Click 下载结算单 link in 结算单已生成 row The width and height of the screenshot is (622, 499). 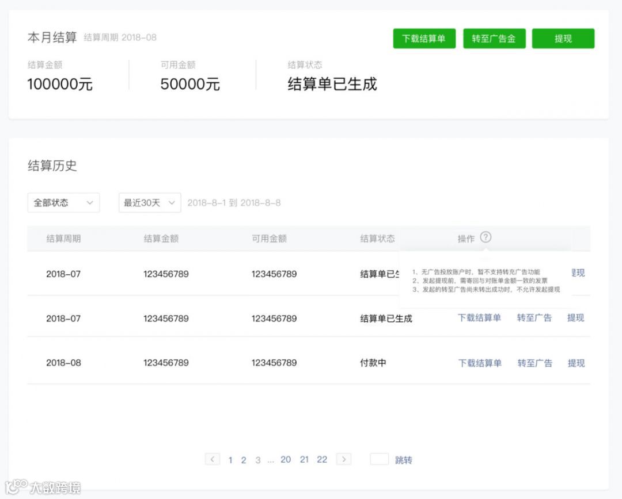click(x=479, y=317)
